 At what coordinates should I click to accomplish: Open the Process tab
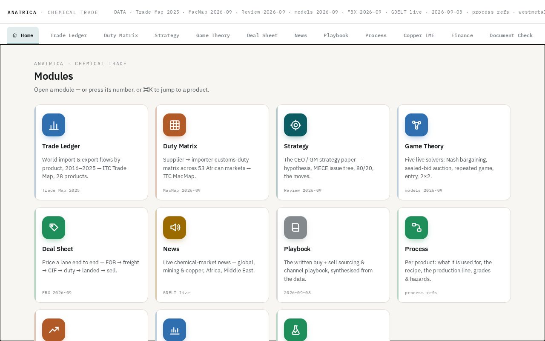tap(376, 35)
